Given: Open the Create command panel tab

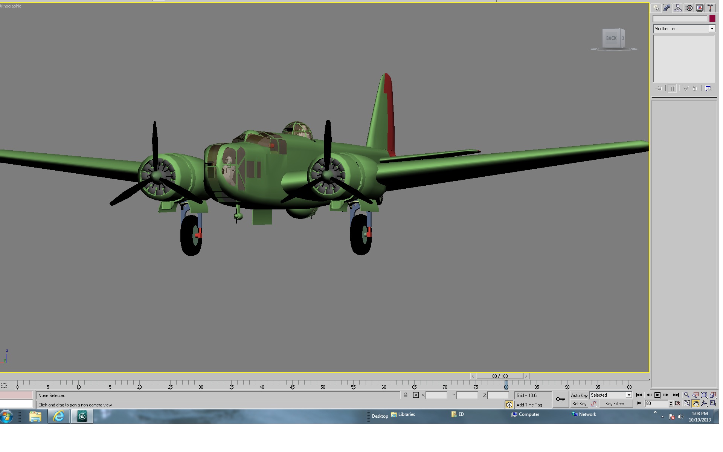Looking at the screenshot, I should 656,8.
